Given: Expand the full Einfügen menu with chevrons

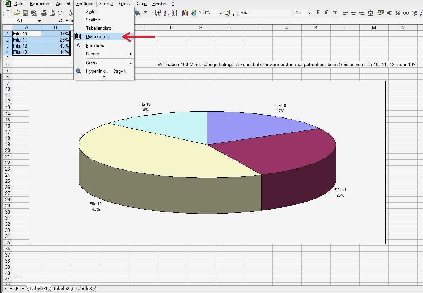Looking at the screenshot, I should (x=104, y=77).
